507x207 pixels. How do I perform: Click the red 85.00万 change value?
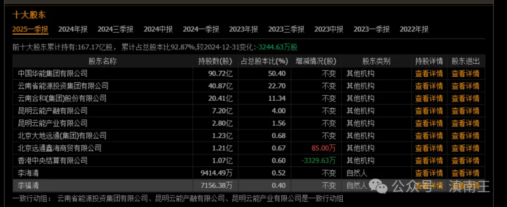323,148
